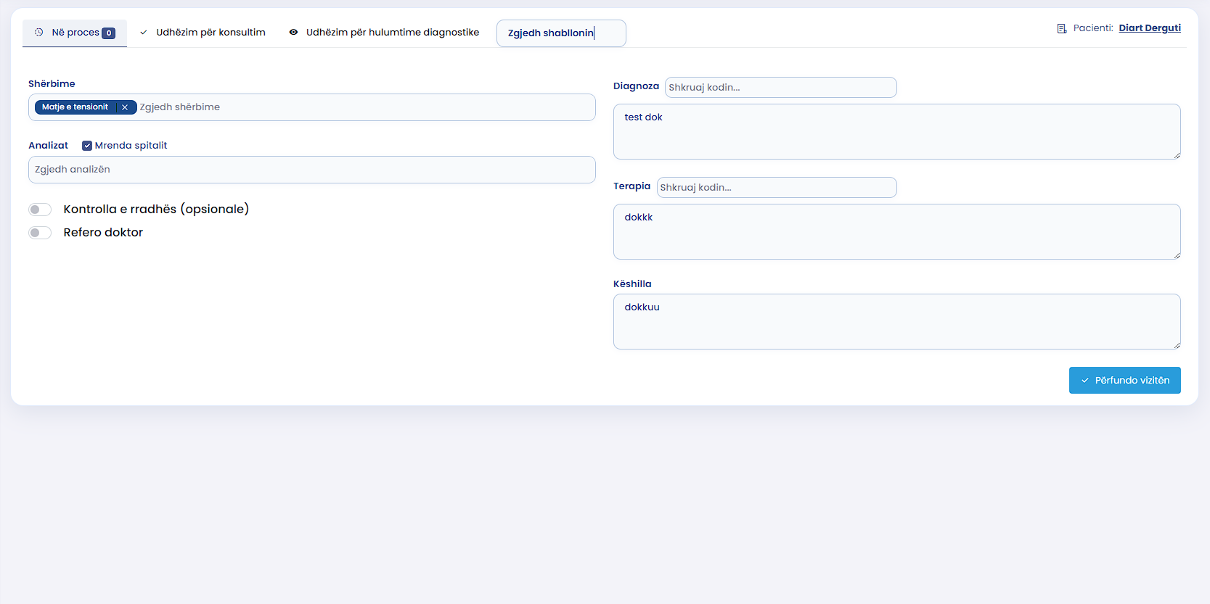Viewport: 1210px width, 604px height.
Task: Focus the Diagnoza code search field
Action: click(x=780, y=88)
